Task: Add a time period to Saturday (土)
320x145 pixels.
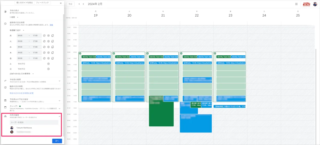Action: pos(49,64)
